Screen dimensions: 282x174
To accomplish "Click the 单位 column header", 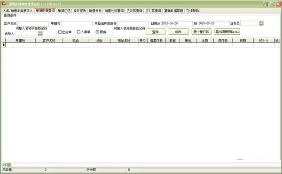I will click(142, 40).
